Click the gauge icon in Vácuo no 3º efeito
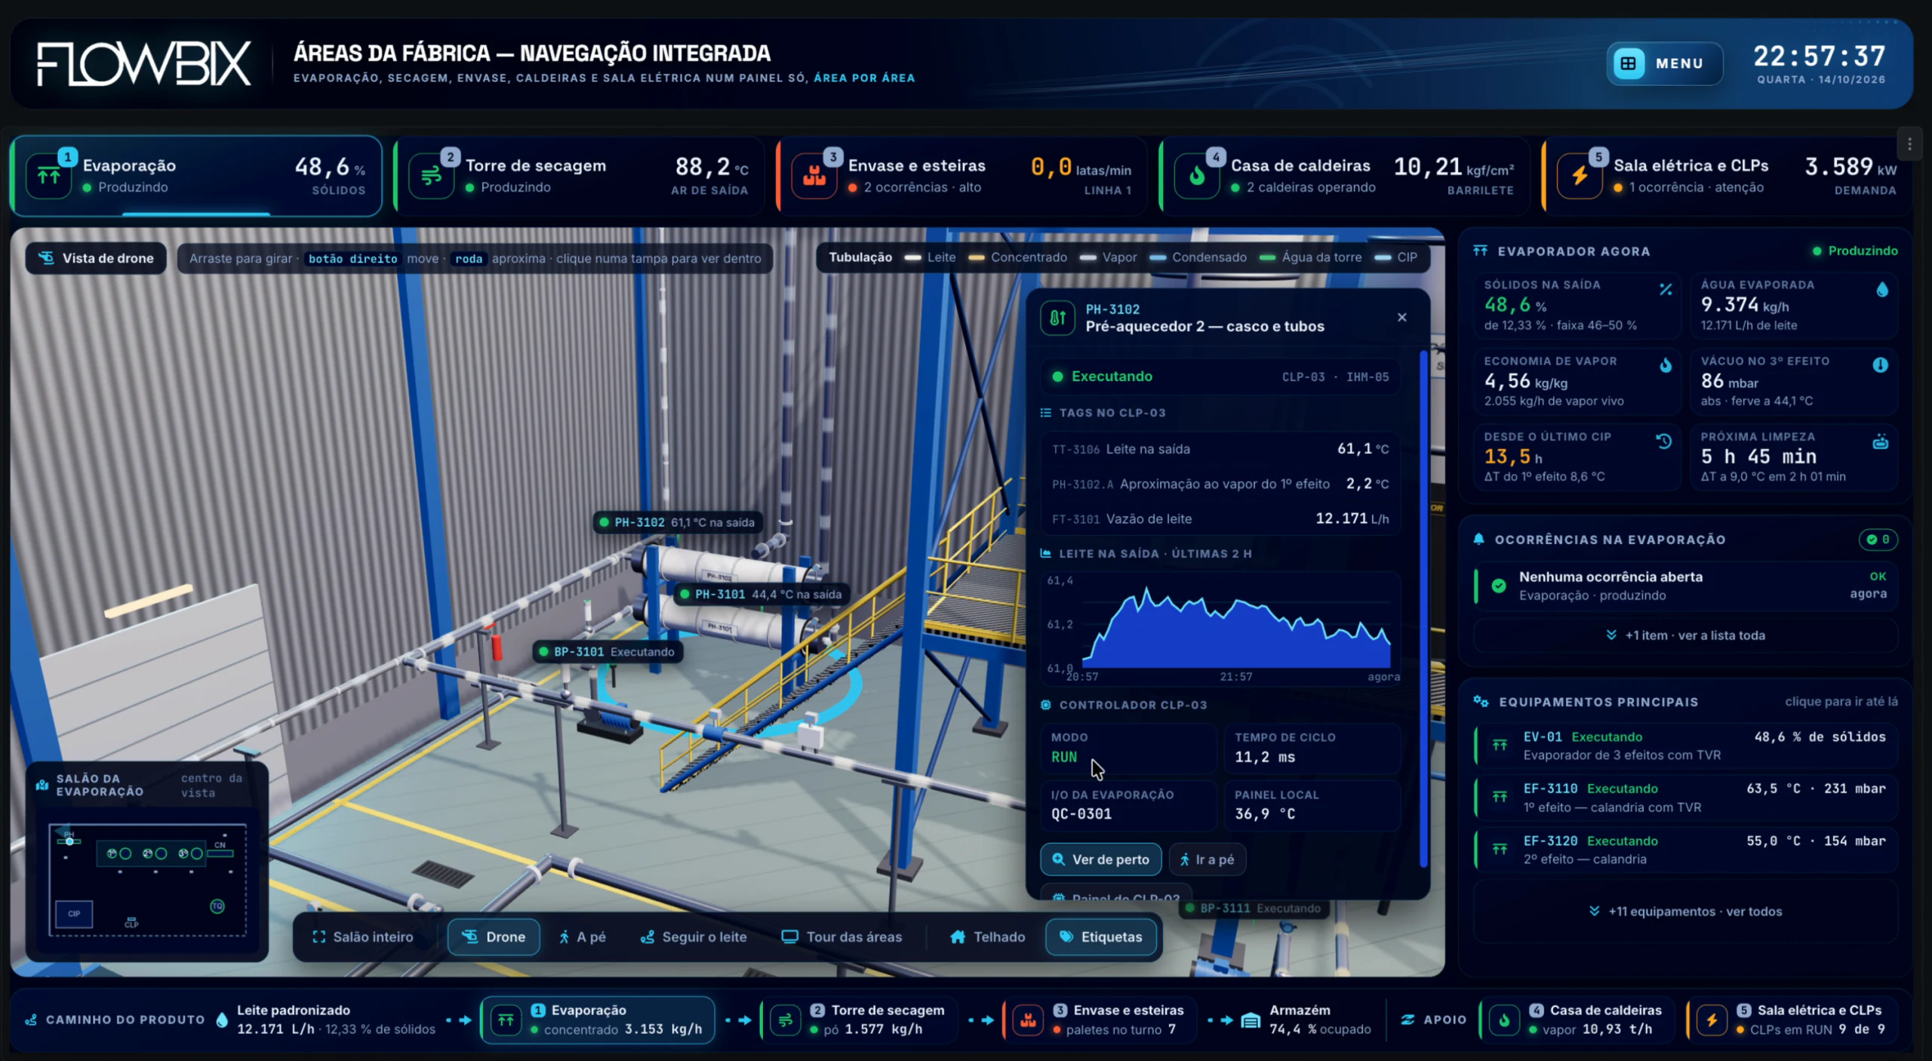 point(1881,365)
